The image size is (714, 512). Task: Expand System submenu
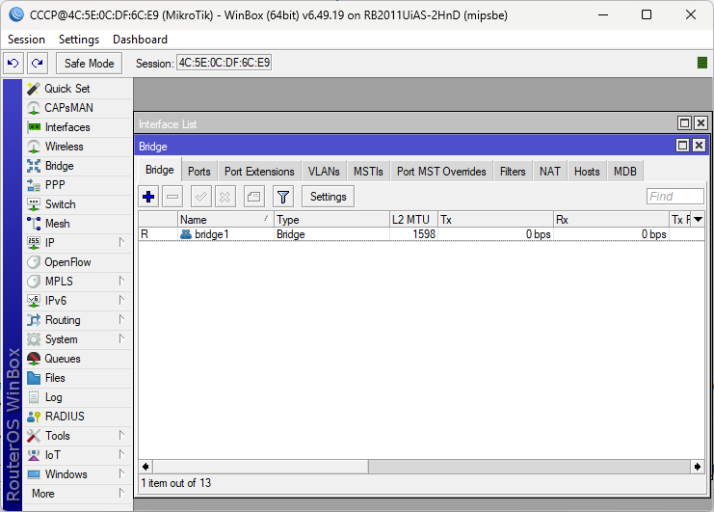click(121, 338)
